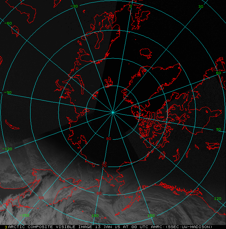Click the yellow '3' in the caption bar

(x=6, y=227)
